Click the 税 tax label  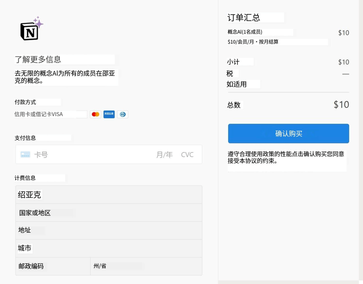point(230,73)
